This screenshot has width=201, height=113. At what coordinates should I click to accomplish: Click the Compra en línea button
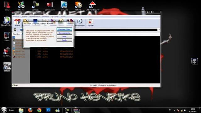(x=64, y=29)
